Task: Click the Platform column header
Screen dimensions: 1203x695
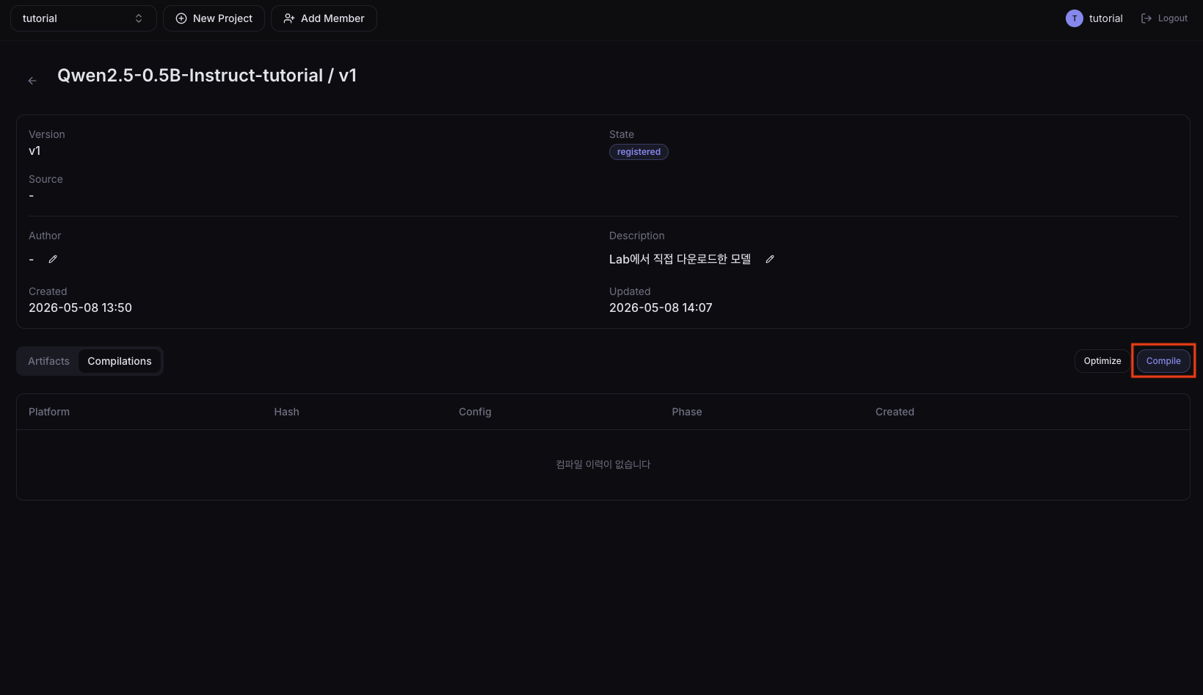Action: coord(49,412)
